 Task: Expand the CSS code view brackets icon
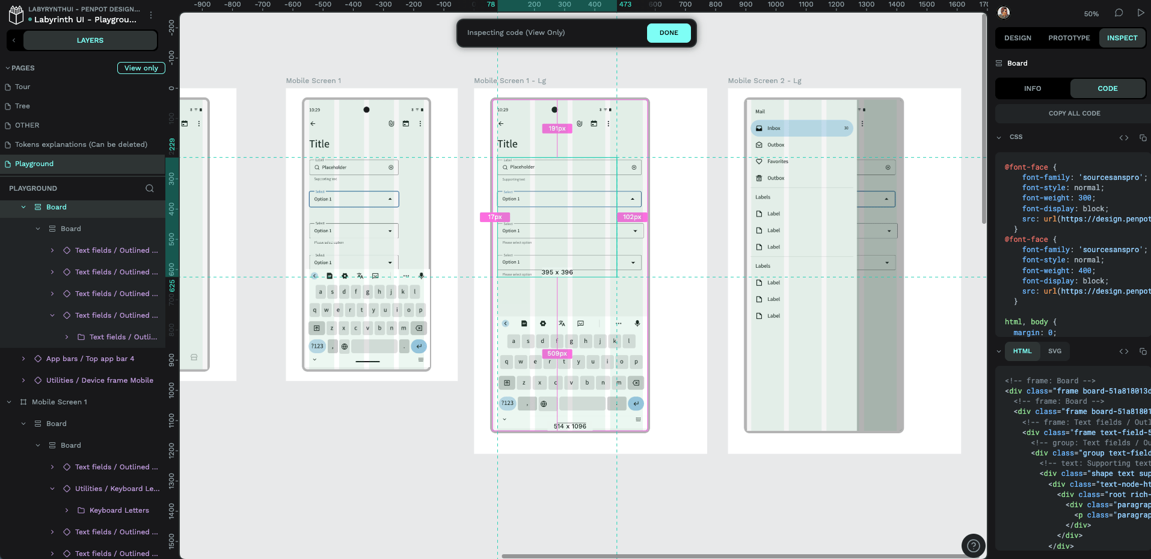1123,137
